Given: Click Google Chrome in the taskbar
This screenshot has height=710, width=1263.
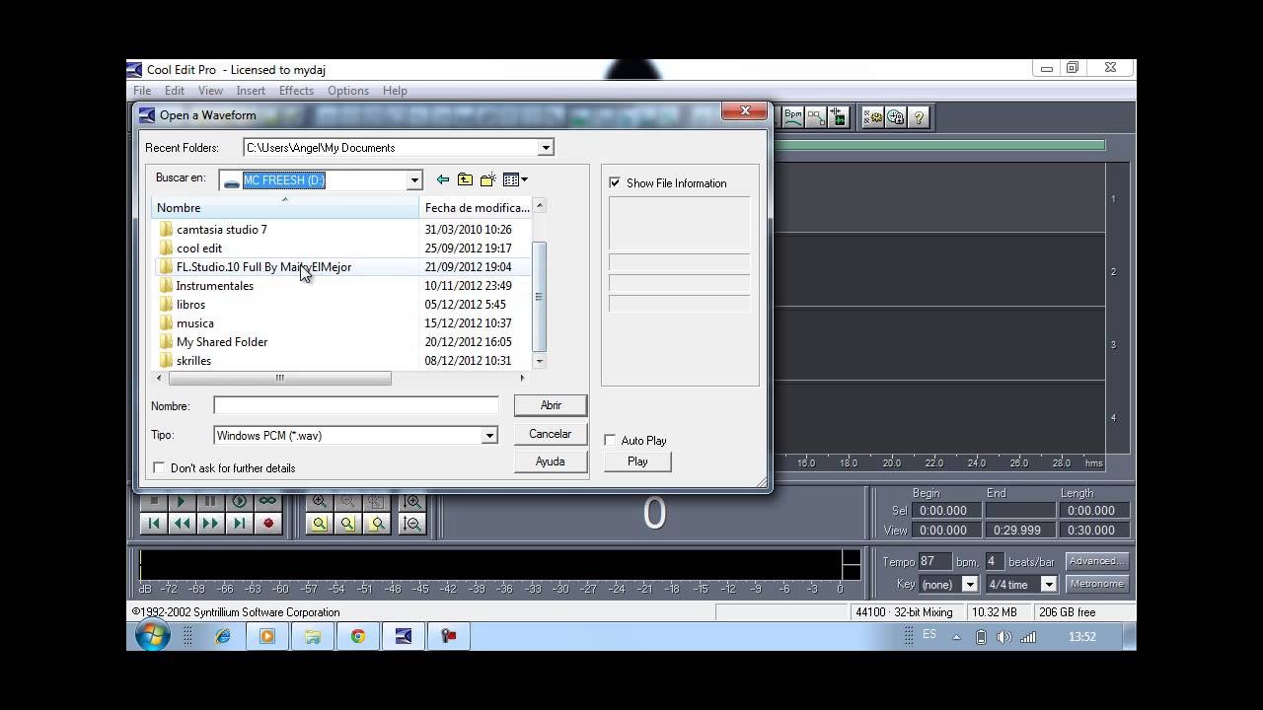Looking at the screenshot, I should tap(357, 636).
